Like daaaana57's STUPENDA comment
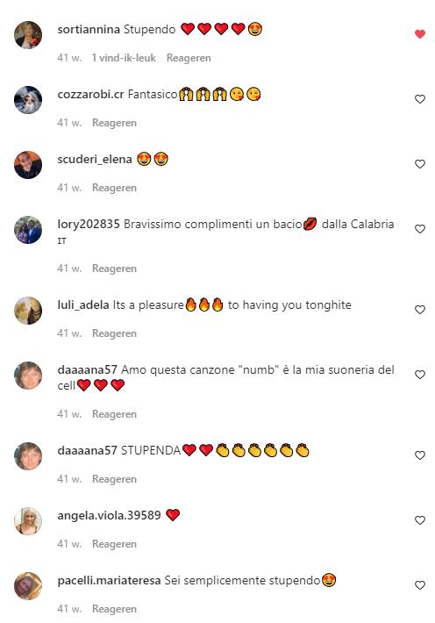 [x=420, y=455]
